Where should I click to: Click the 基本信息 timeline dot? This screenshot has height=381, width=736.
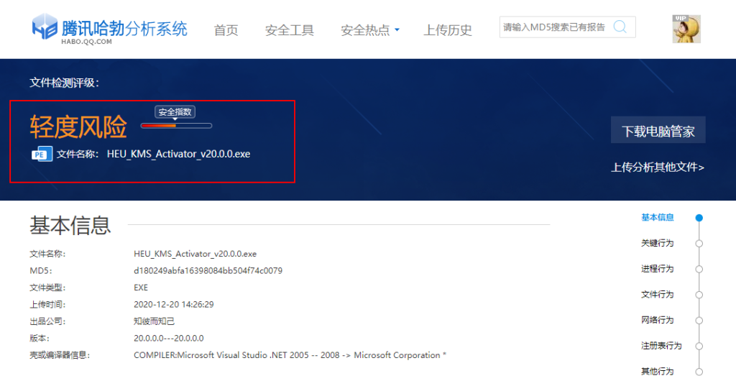point(699,218)
